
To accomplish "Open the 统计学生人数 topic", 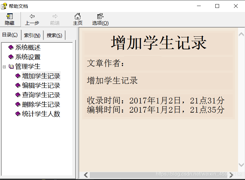I will pyautogui.click(x=41, y=114).
